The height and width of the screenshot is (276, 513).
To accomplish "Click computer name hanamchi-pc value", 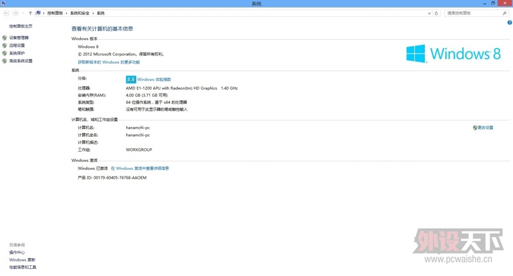I will point(138,128).
